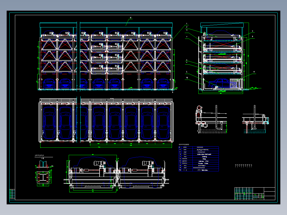Click the large question-mark title text
The image size is (287, 215).
[x=243, y=166]
